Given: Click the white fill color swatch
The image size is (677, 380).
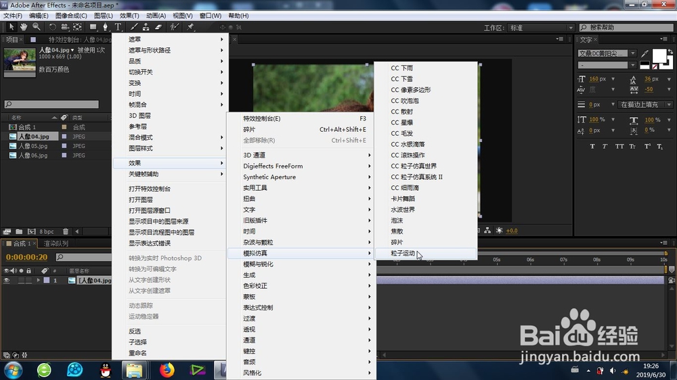Looking at the screenshot, I should point(659,56).
